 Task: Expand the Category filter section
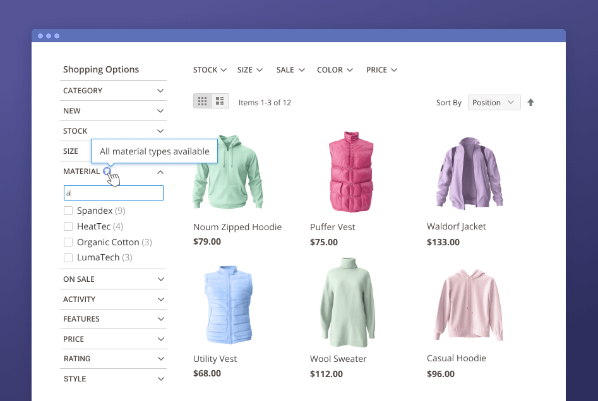click(160, 91)
